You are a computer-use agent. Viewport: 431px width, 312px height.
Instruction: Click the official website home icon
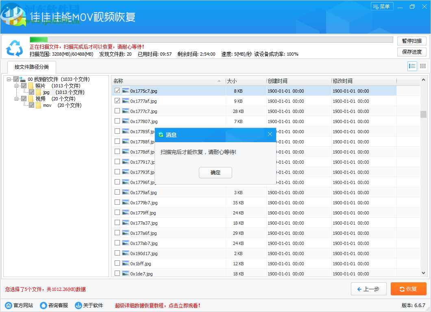(9, 305)
